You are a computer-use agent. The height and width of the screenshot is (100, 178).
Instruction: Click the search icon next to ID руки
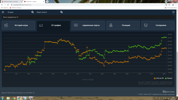click(x=33, y=12)
